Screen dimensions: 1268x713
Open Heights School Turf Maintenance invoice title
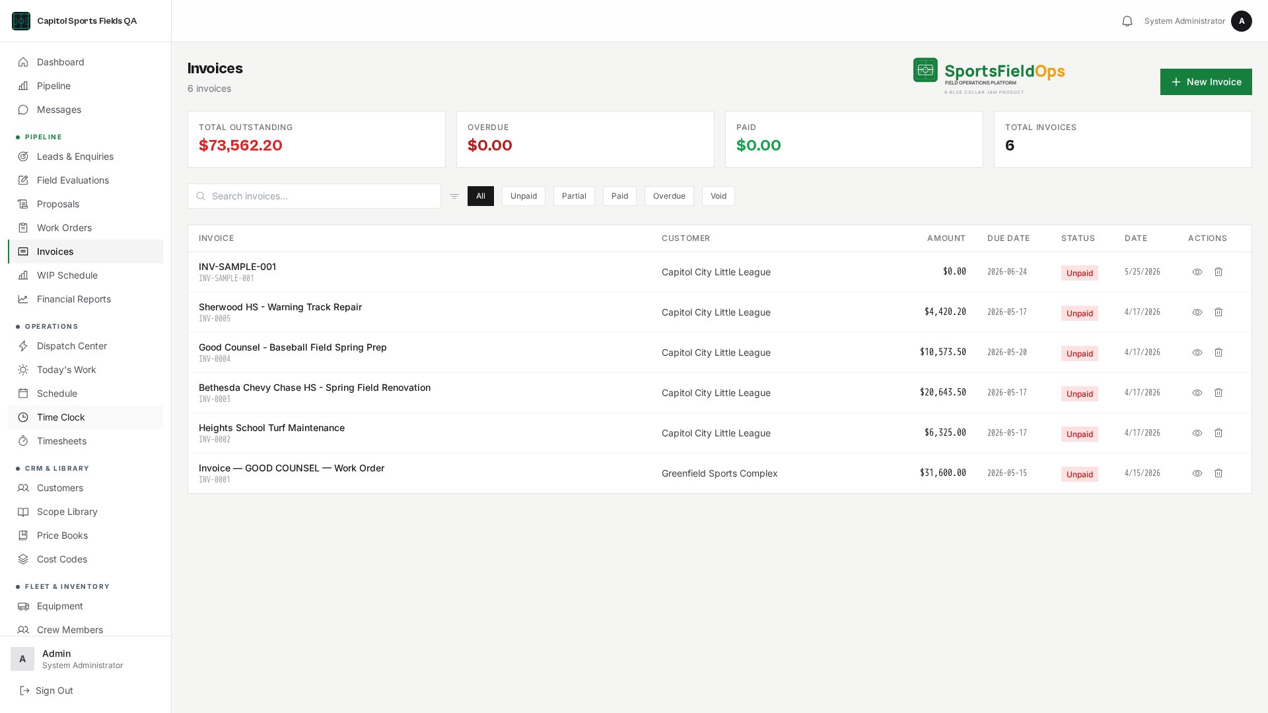pos(271,428)
